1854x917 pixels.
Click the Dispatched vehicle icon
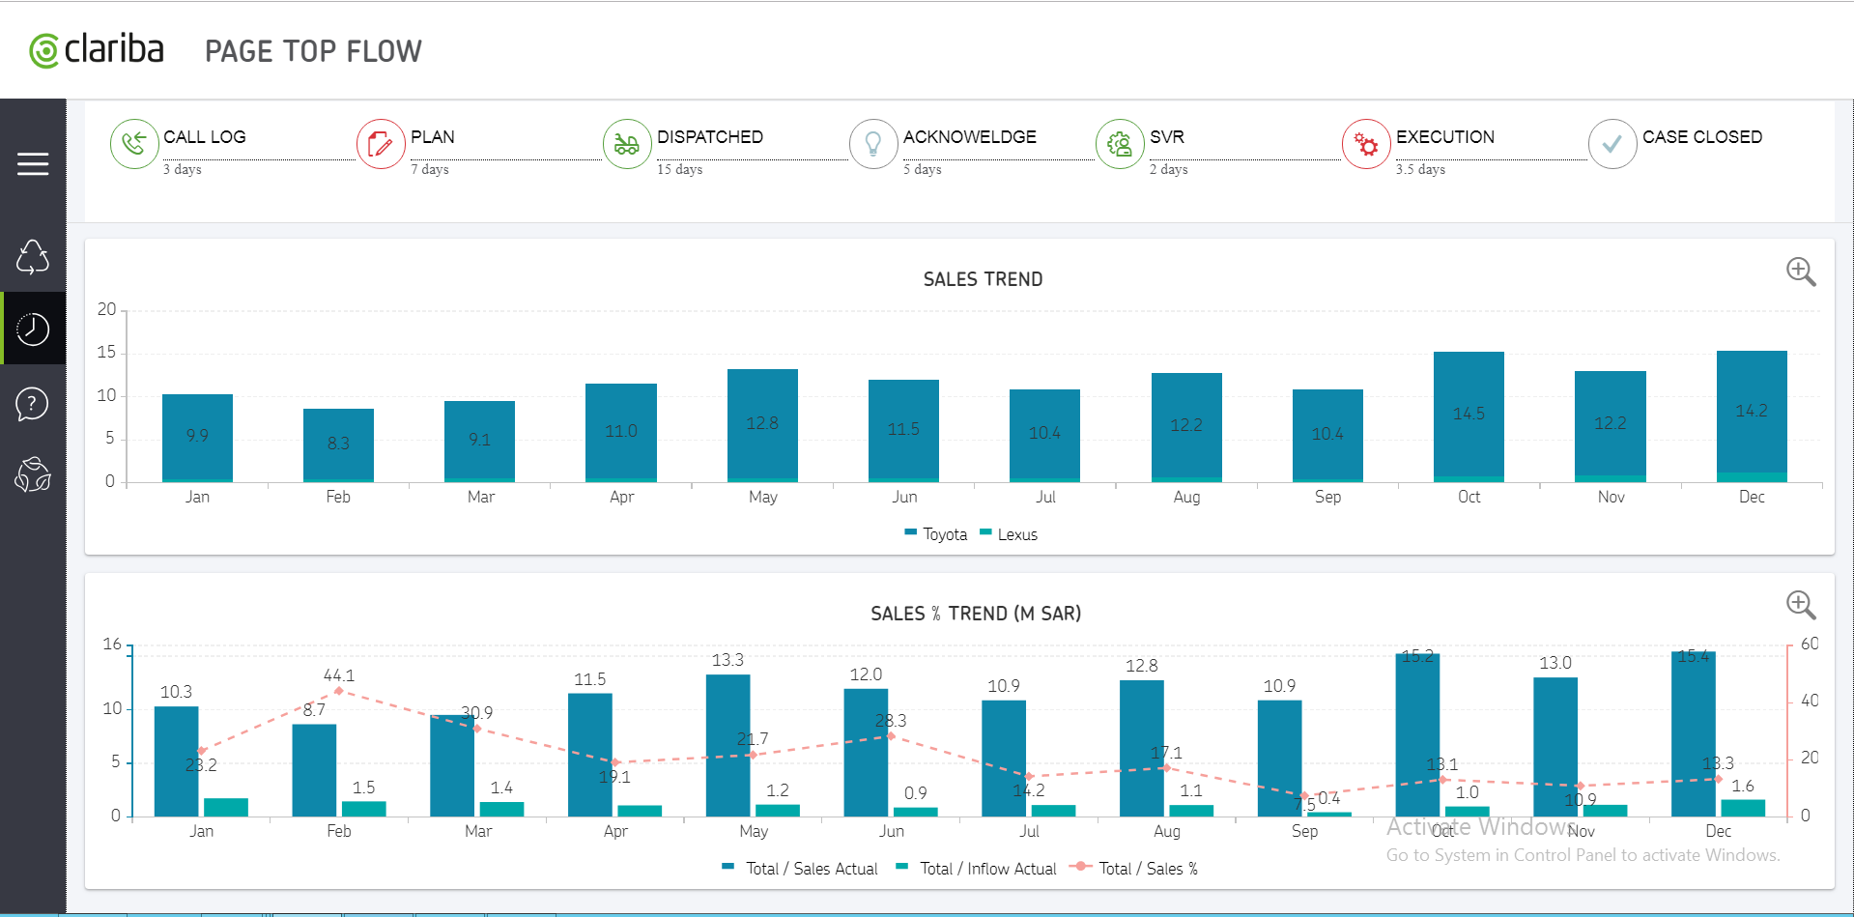[627, 144]
